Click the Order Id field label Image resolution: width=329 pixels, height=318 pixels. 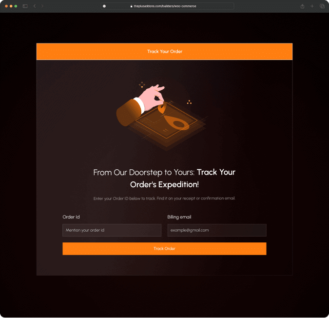click(x=71, y=217)
